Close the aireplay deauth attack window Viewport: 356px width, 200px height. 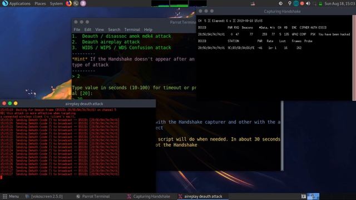pos(4,103)
